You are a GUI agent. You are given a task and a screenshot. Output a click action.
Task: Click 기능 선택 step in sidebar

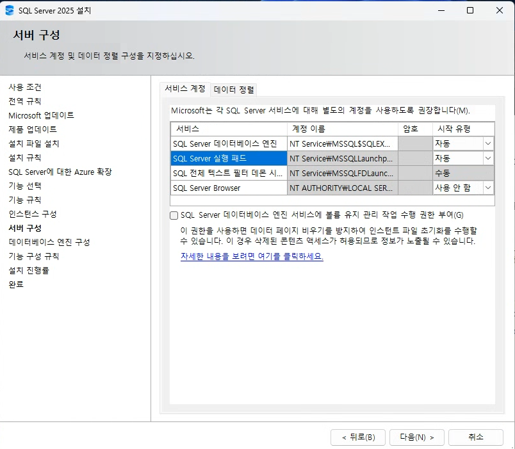(25, 186)
